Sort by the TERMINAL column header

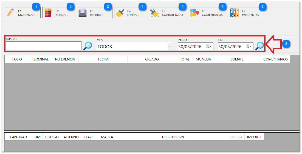pos(40,59)
